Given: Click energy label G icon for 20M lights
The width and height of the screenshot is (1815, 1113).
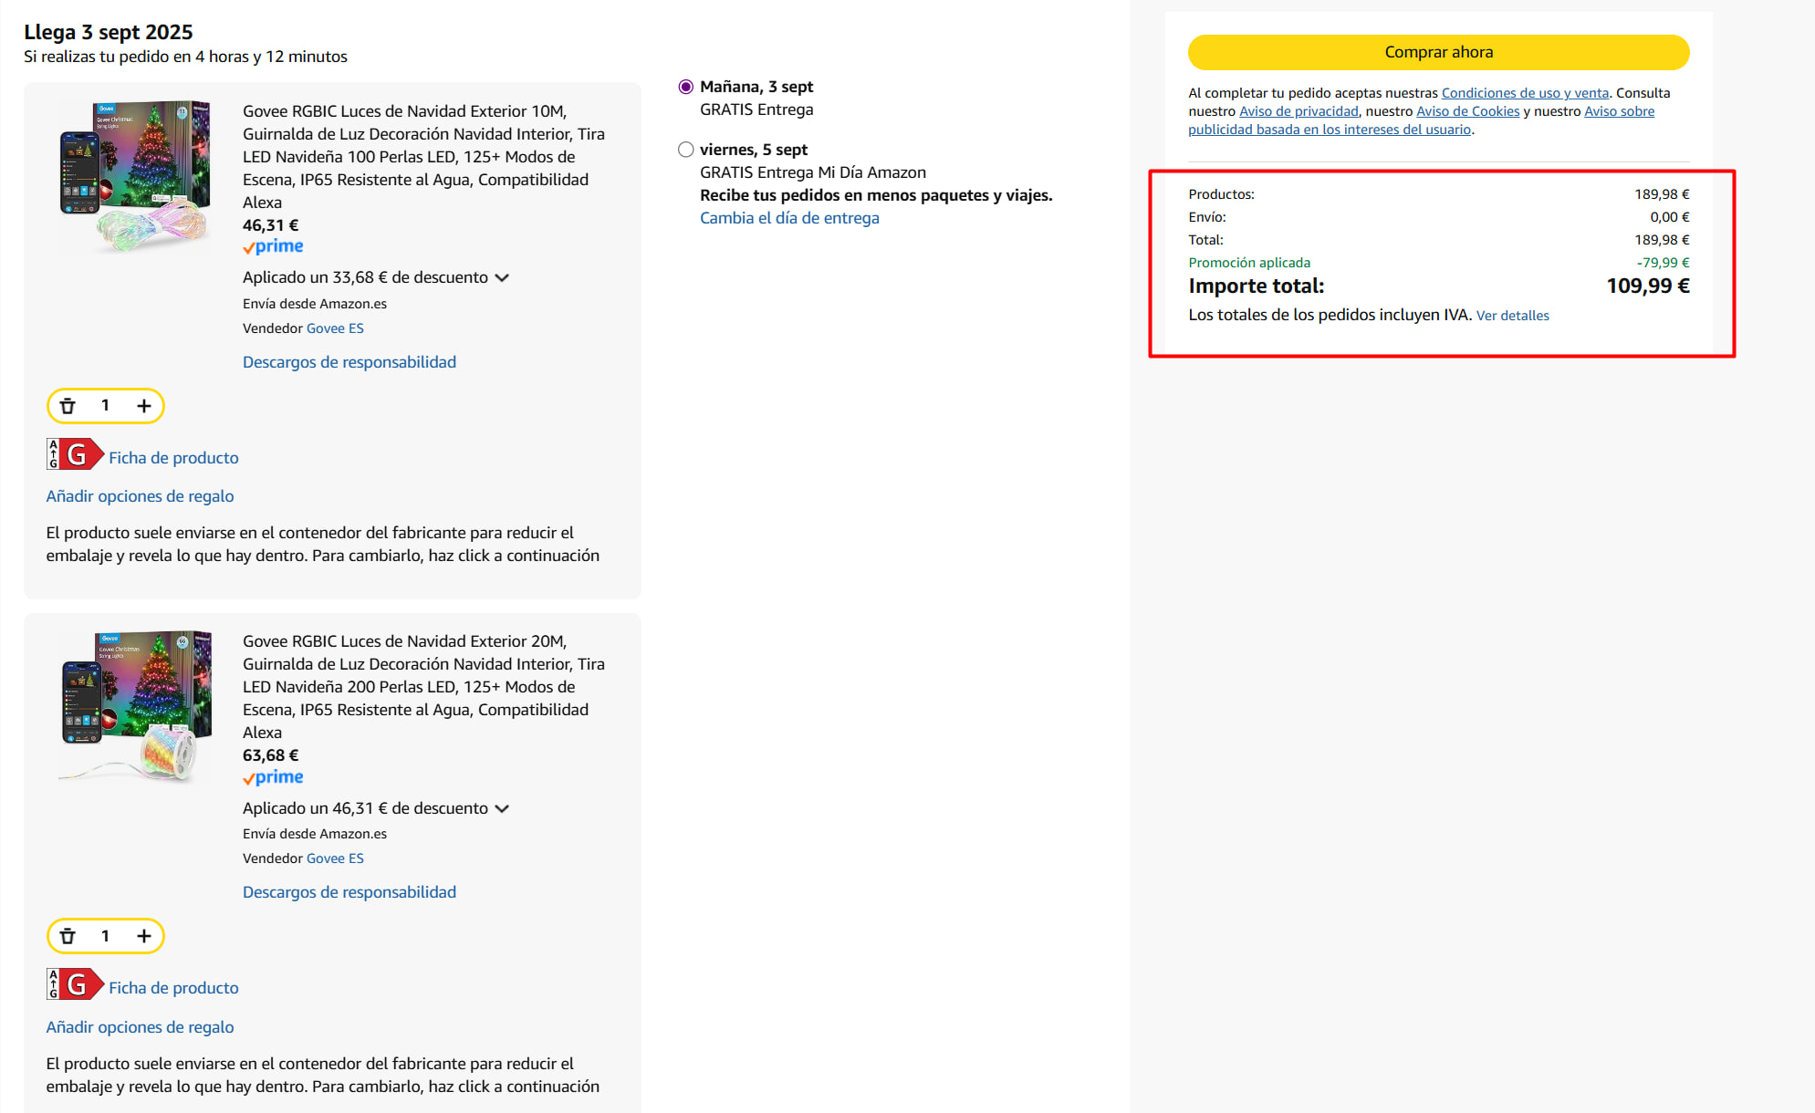Looking at the screenshot, I should coord(75,984).
